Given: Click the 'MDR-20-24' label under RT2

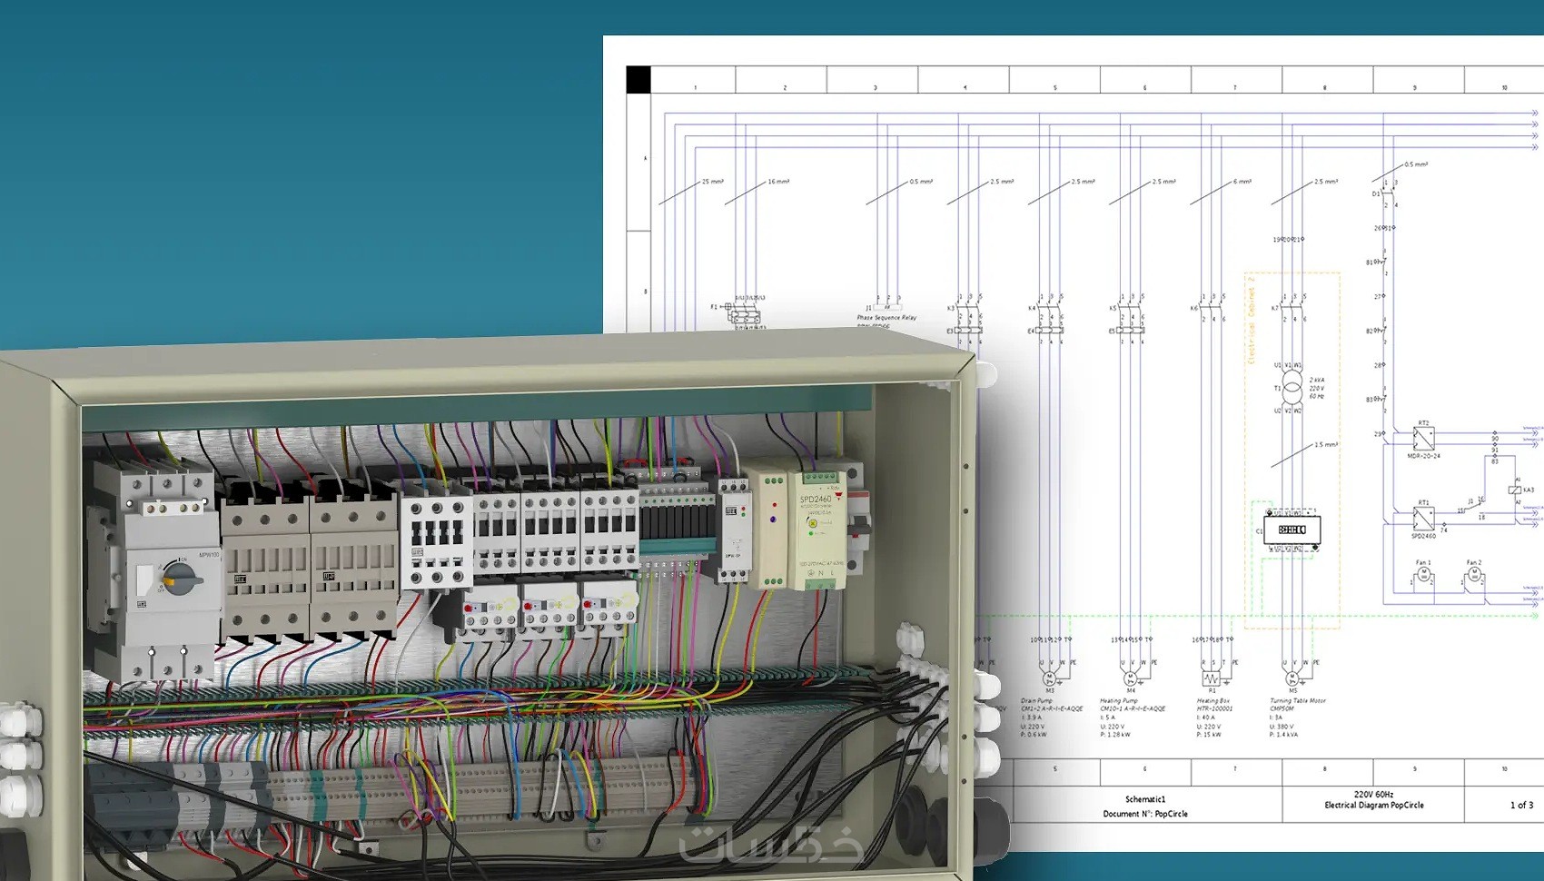Looking at the screenshot, I should click(x=1423, y=456).
